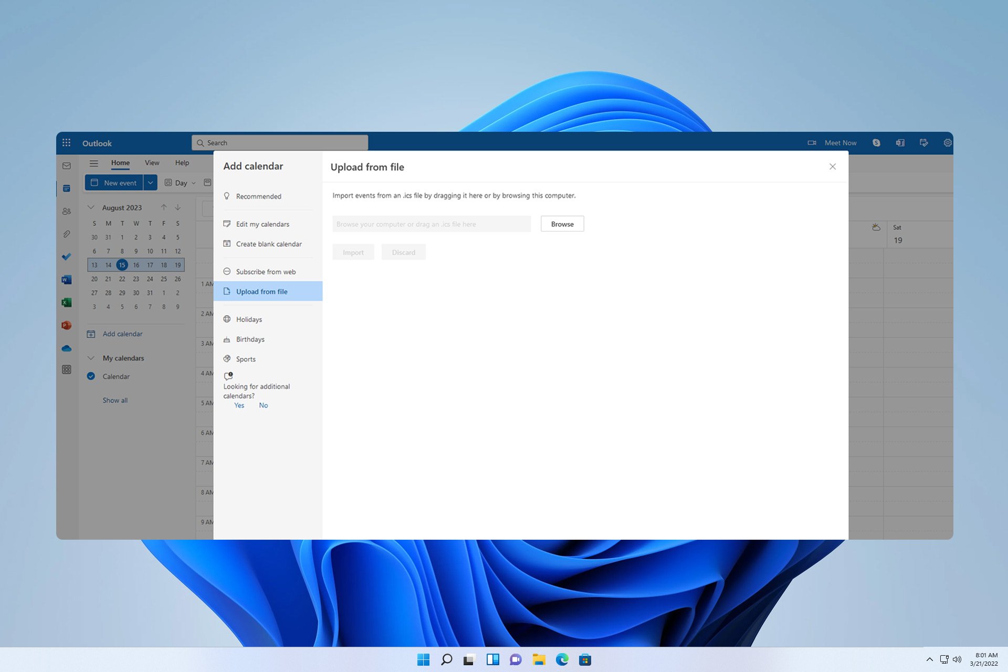Go to previous month in mini calendar
The width and height of the screenshot is (1008, 672).
tap(164, 207)
